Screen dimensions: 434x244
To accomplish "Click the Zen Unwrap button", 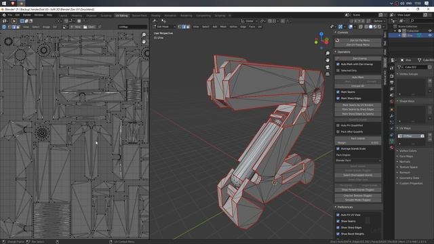I will click(x=358, y=58).
